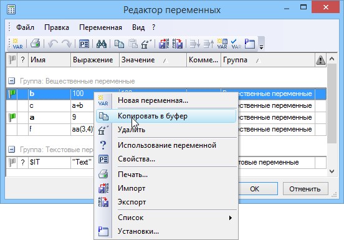Click the binoculars Find icon
Image resolution: width=344 pixels, height=240 pixels.
click(102, 44)
